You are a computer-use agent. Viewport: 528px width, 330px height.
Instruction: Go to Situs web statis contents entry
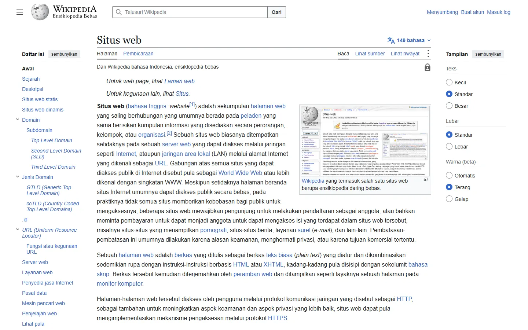tap(40, 99)
